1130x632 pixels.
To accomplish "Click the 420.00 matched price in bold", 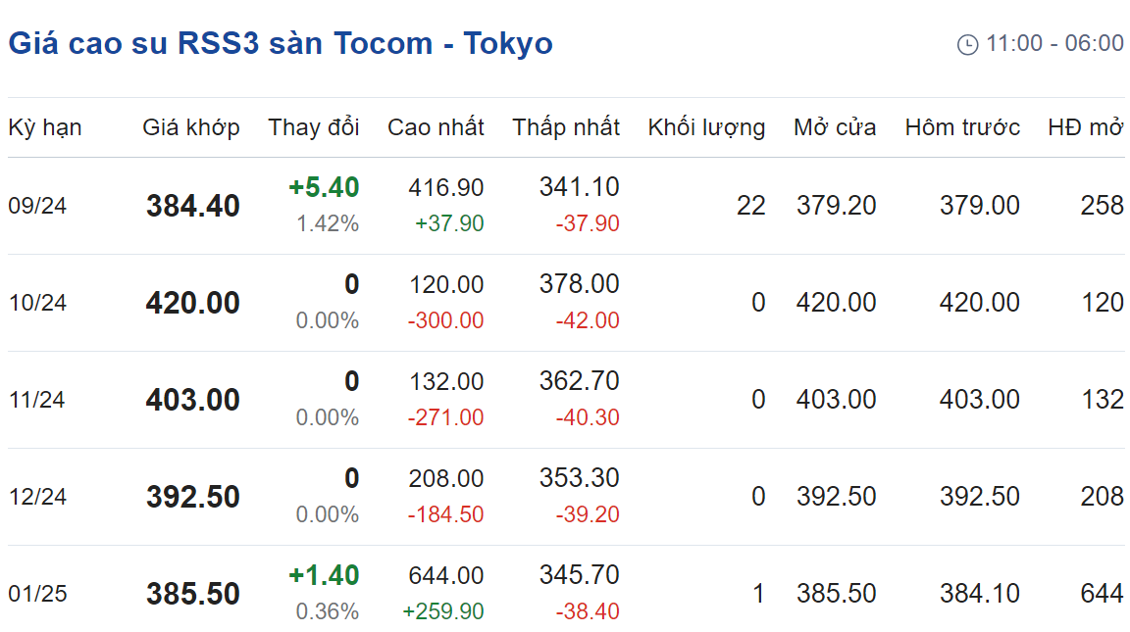I will click(192, 303).
